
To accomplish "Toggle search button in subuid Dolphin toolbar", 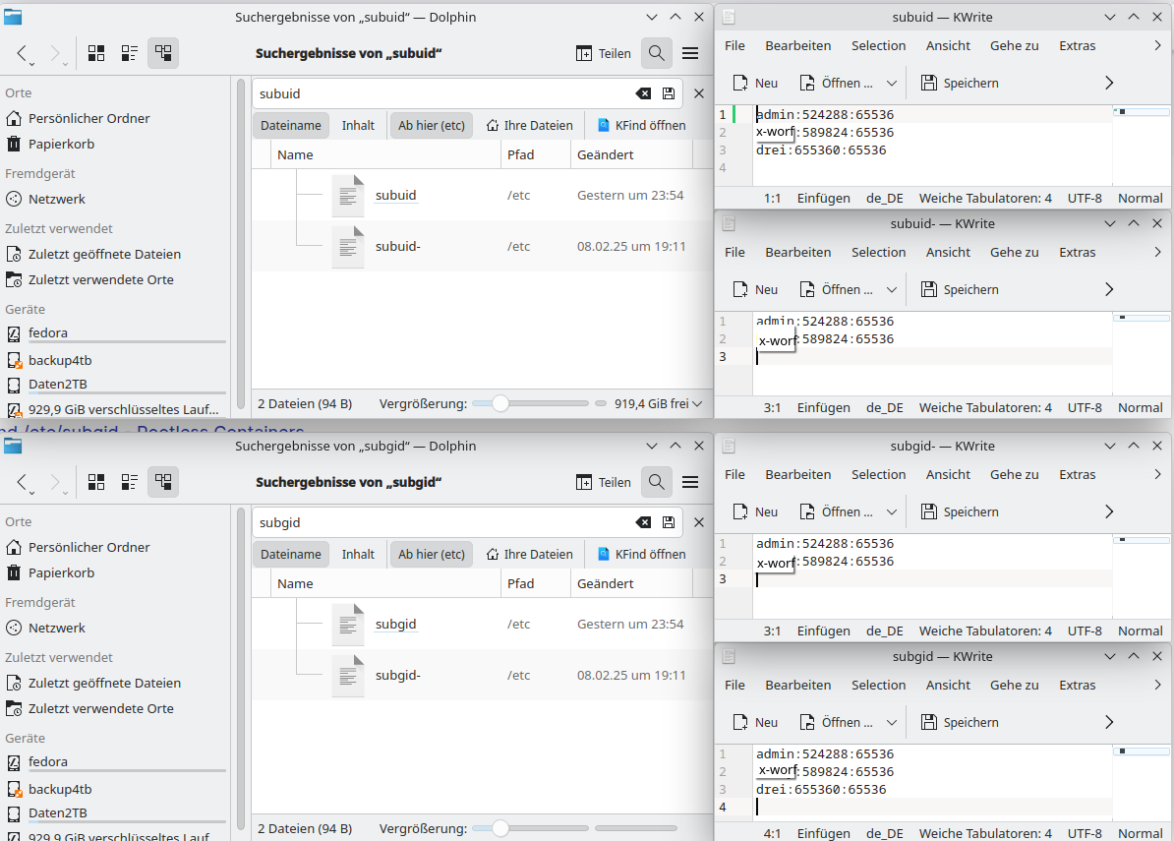I will 657,53.
